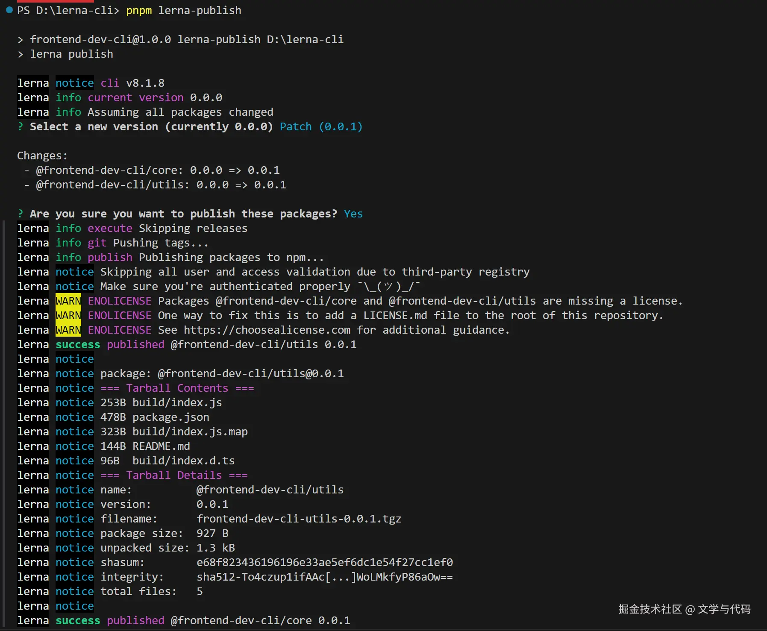Click "Assuming all packages changed" message

[180, 112]
